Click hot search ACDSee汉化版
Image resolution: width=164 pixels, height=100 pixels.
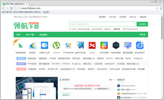tap(83, 29)
